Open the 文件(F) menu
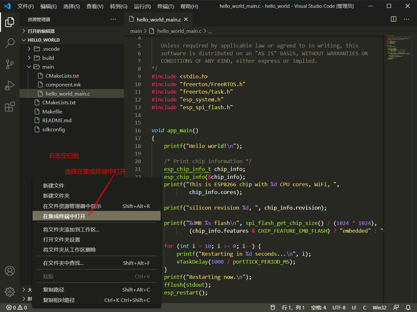The width and height of the screenshot is (417, 312). (25, 6)
